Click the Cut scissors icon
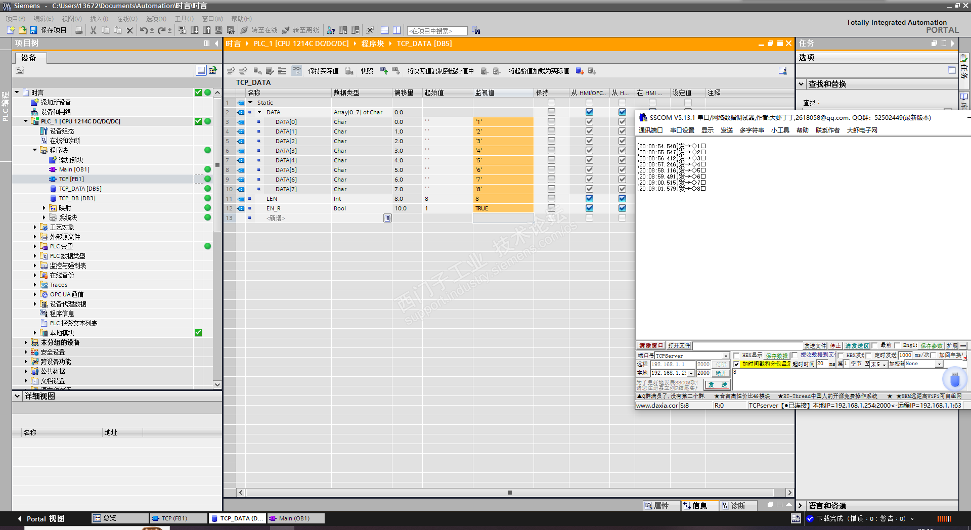This screenshot has height=530, width=971. tap(93, 30)
